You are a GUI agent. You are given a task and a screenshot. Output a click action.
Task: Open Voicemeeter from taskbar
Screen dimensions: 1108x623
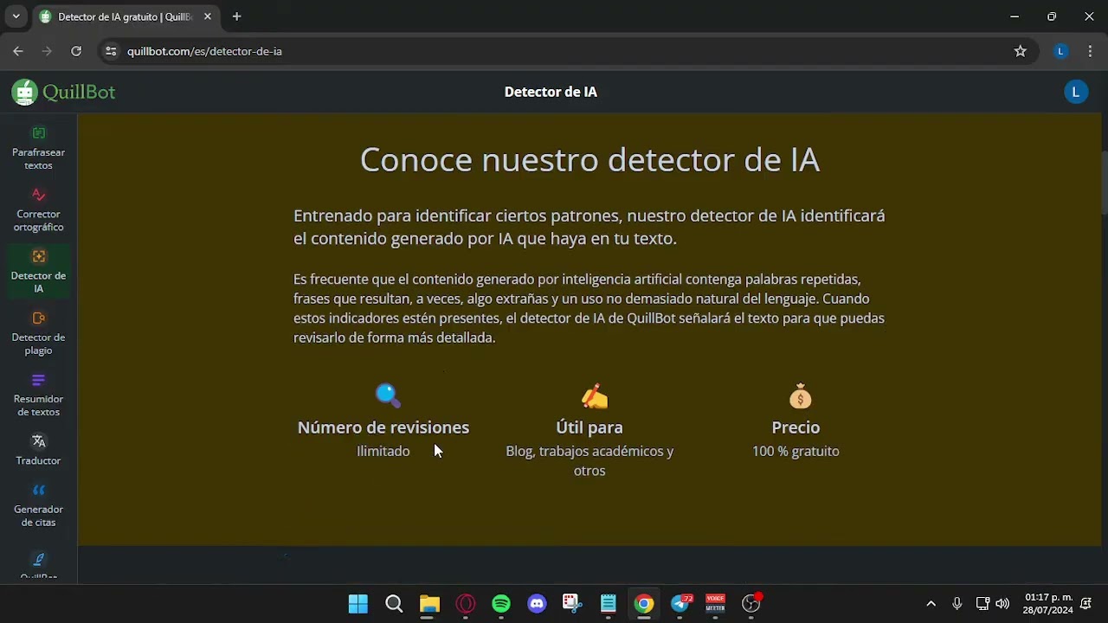click(x=715, y=604)
